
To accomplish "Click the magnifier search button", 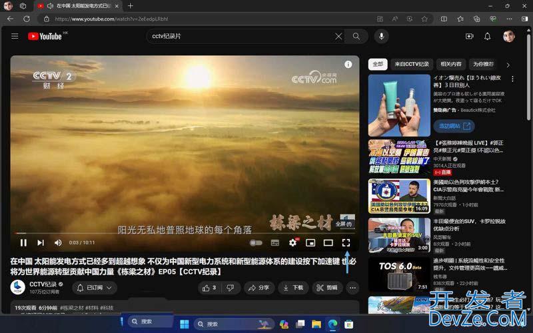I will pyautogui.click(x=356, y=36).
